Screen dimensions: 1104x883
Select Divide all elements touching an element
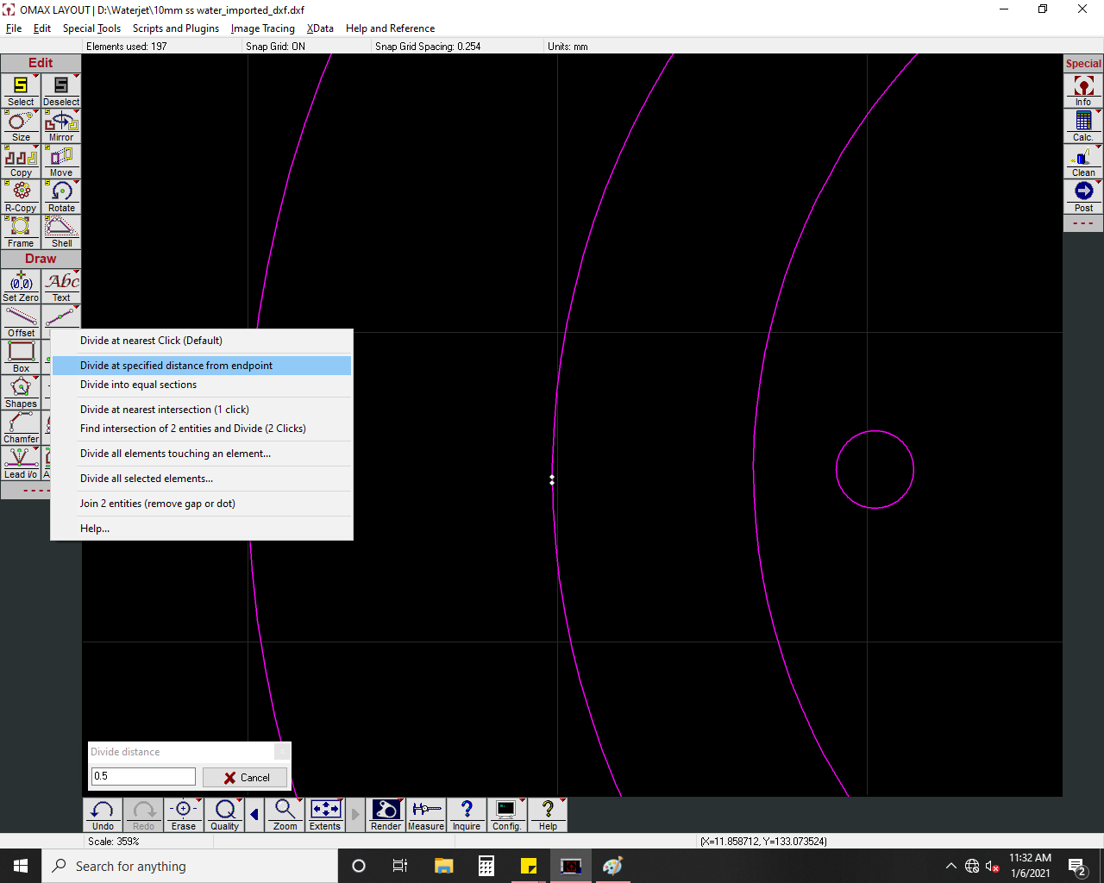(x=202, y=454)
